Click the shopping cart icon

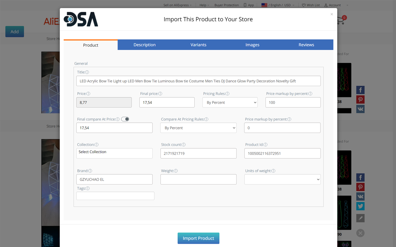tap(341, 20)
